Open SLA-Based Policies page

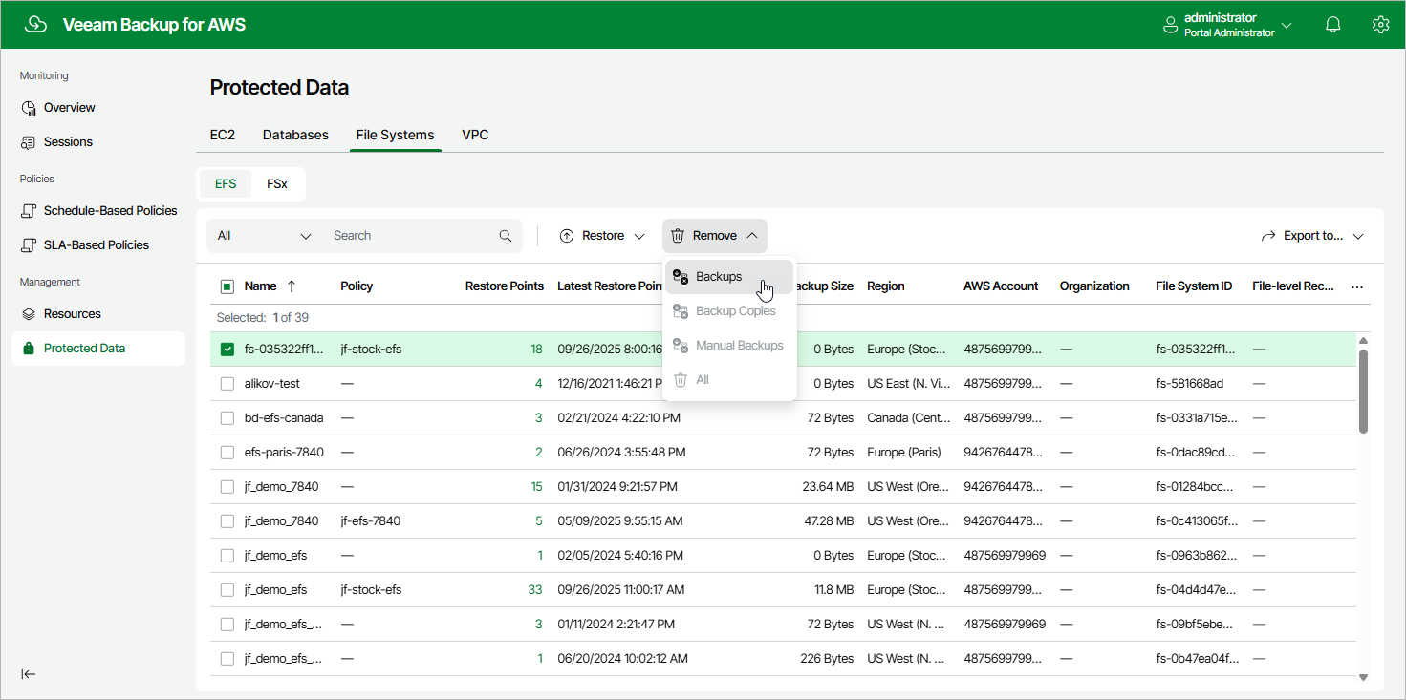pos(98,245)
